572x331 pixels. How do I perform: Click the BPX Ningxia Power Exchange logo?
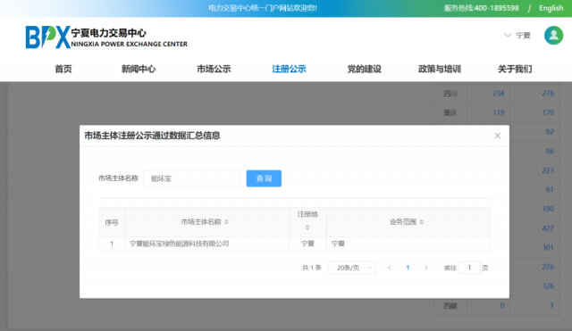click(x=106, y=37)
